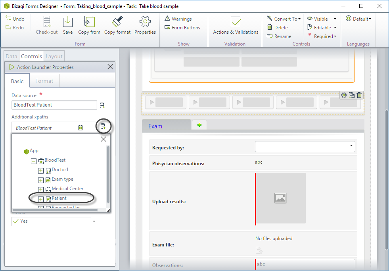Click the Redo icon in ribbon

[8, 27]
